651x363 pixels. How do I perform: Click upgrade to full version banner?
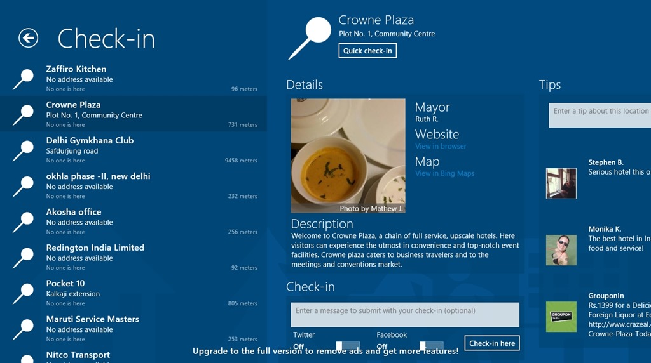(x=325, y=351)
